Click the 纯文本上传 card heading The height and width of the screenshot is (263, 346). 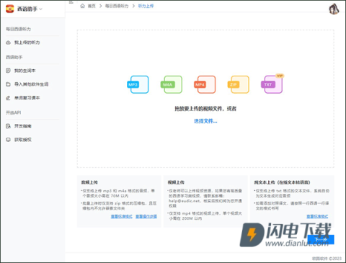tap(282, 182)
